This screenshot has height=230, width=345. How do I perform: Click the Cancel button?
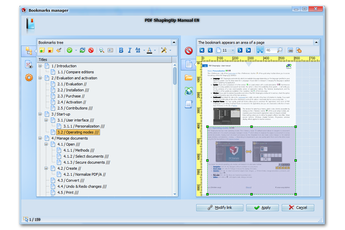[298, 208]
